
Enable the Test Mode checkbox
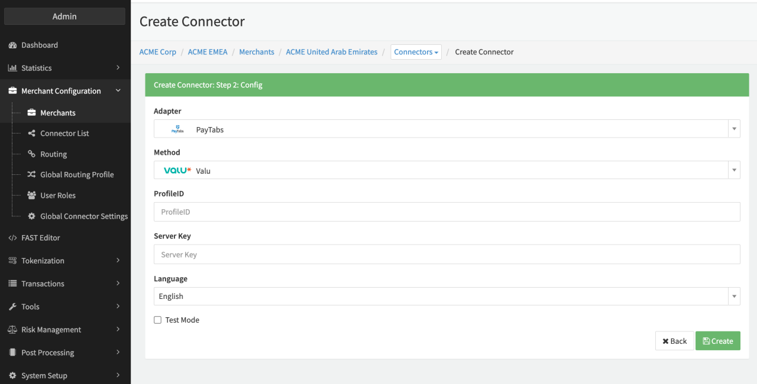pyautogui.click(x=158, y=320)
